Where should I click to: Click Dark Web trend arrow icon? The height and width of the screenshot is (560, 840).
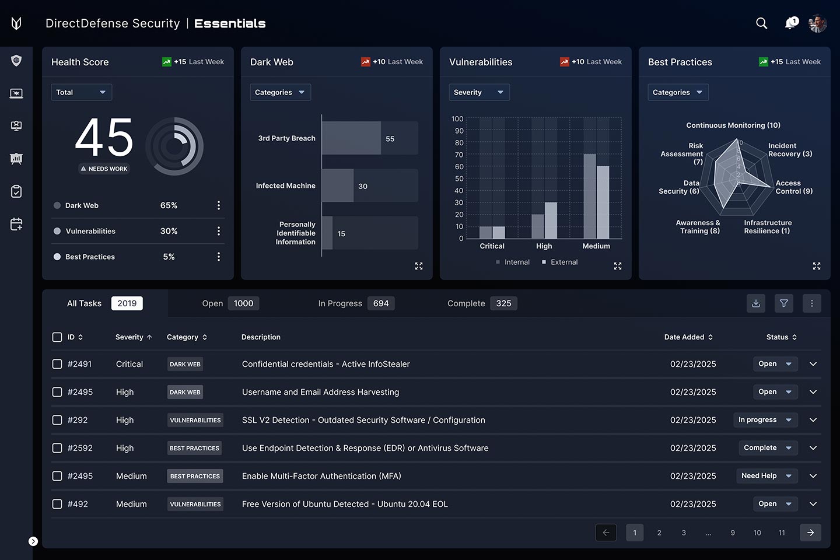pos(366,62)
